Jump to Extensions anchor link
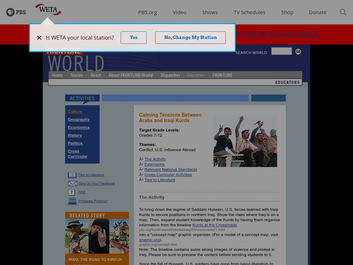This screenshot has width=353, height=265. (x=154, y=164)
